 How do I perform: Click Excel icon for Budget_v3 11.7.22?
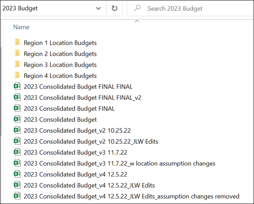(x=17, y=152)
